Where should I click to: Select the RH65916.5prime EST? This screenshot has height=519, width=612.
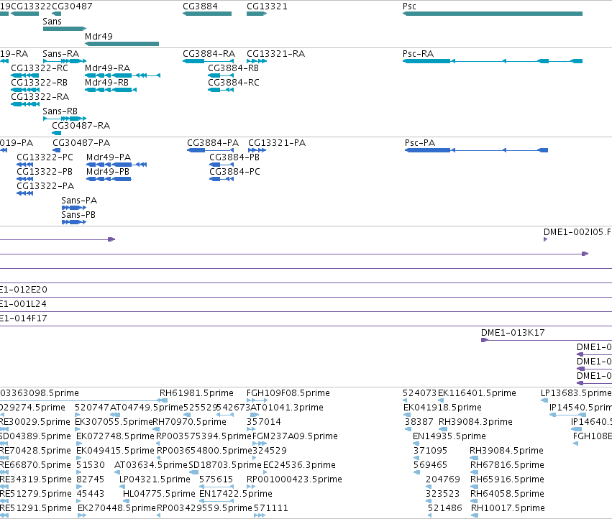pos(474,487)
